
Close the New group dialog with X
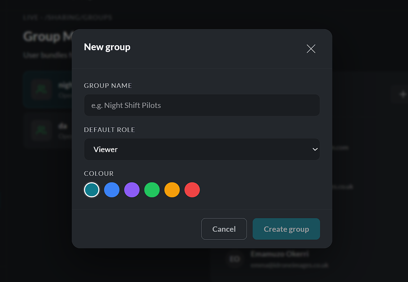tap(311, 49)
